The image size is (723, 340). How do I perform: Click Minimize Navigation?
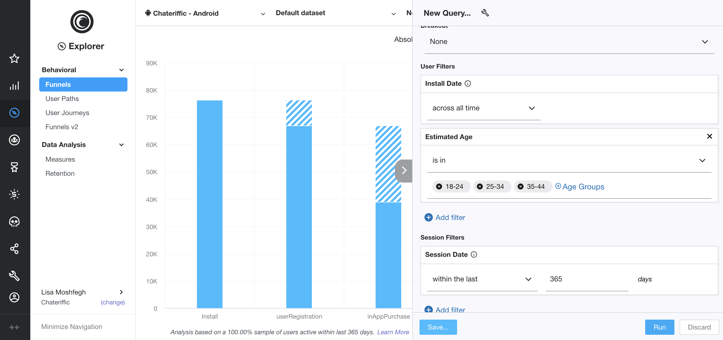coord(72,327)
